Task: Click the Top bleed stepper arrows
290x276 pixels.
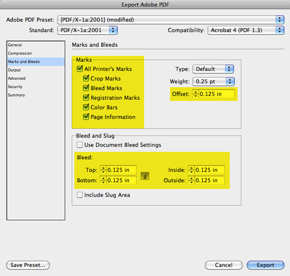Action: 103,170
